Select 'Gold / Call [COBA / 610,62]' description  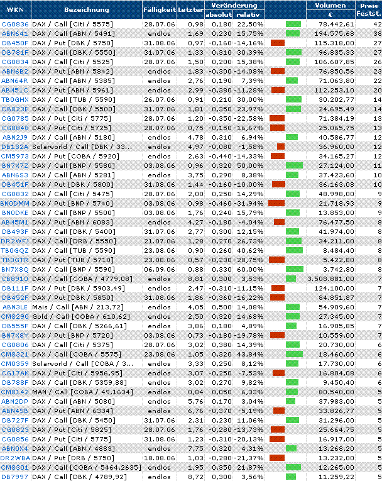pos(81,316)
